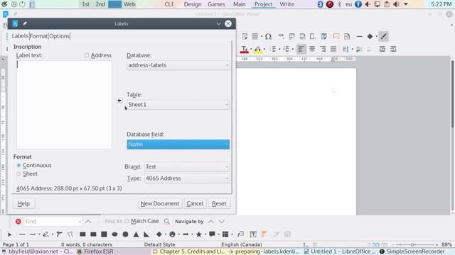Select the Sheet format radio button
This screenshot has height=255, width=455.
(x=18, y=174)
